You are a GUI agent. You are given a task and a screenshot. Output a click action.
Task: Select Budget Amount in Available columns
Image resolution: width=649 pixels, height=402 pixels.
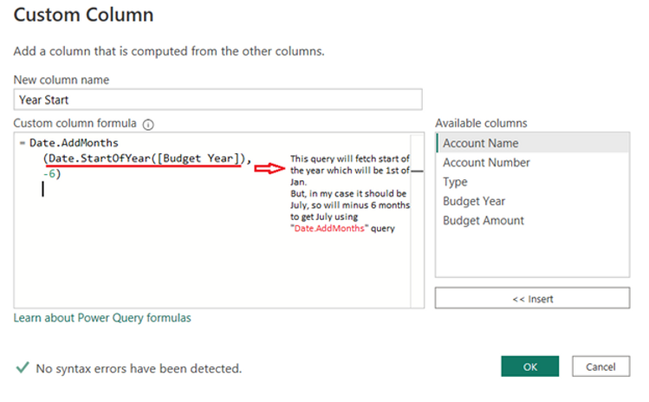(484, 220)
